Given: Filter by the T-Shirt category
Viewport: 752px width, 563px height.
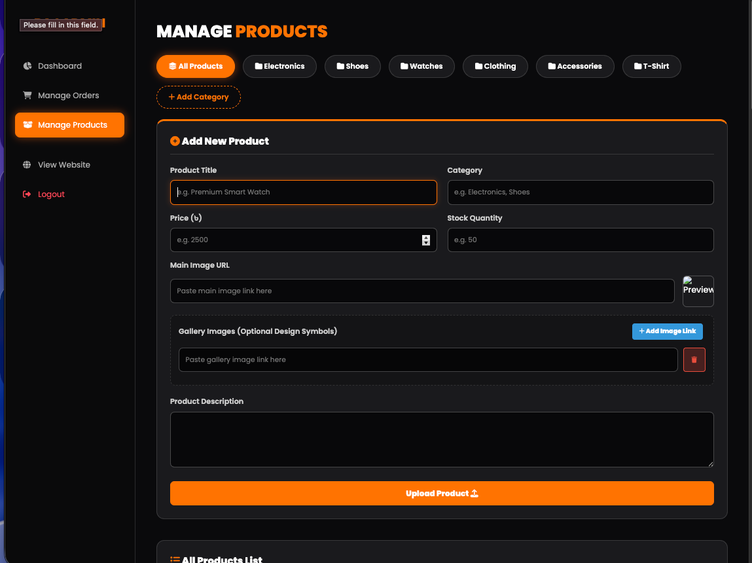Looking at the screenshot, I should point(651,66).
